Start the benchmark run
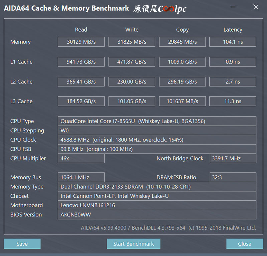The height and width of the screenshot is (256, 267). 133,244
